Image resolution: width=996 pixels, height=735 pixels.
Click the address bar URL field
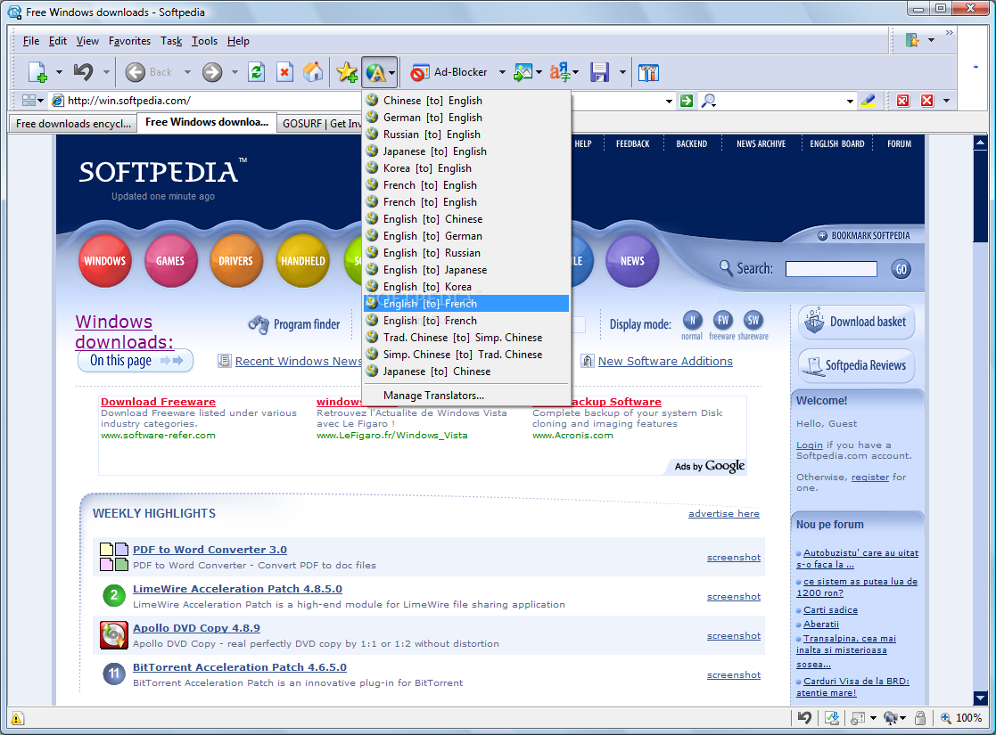click(x=362, y=101)
